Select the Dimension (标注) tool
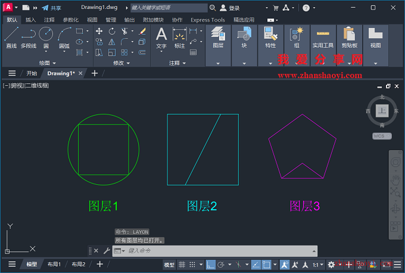The width and height of the screenshot is (405, 273). [179, 38]
